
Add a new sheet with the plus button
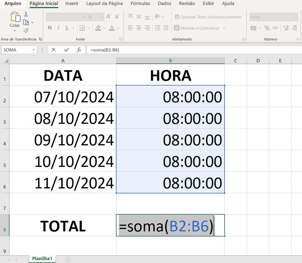tap(68, 259)
